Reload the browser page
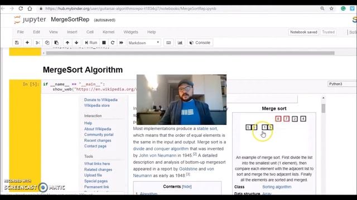The width and height of the screenshot is (357, 200). coord(21,9)
